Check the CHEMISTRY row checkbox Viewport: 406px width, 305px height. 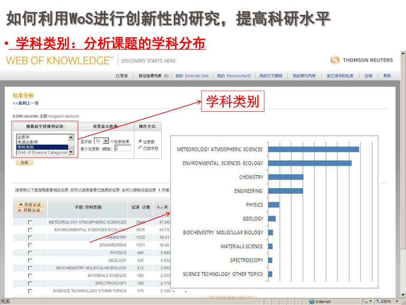(30, 237)
